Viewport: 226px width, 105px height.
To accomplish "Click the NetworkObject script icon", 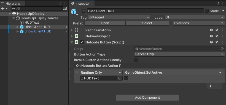I will (77, 36).
